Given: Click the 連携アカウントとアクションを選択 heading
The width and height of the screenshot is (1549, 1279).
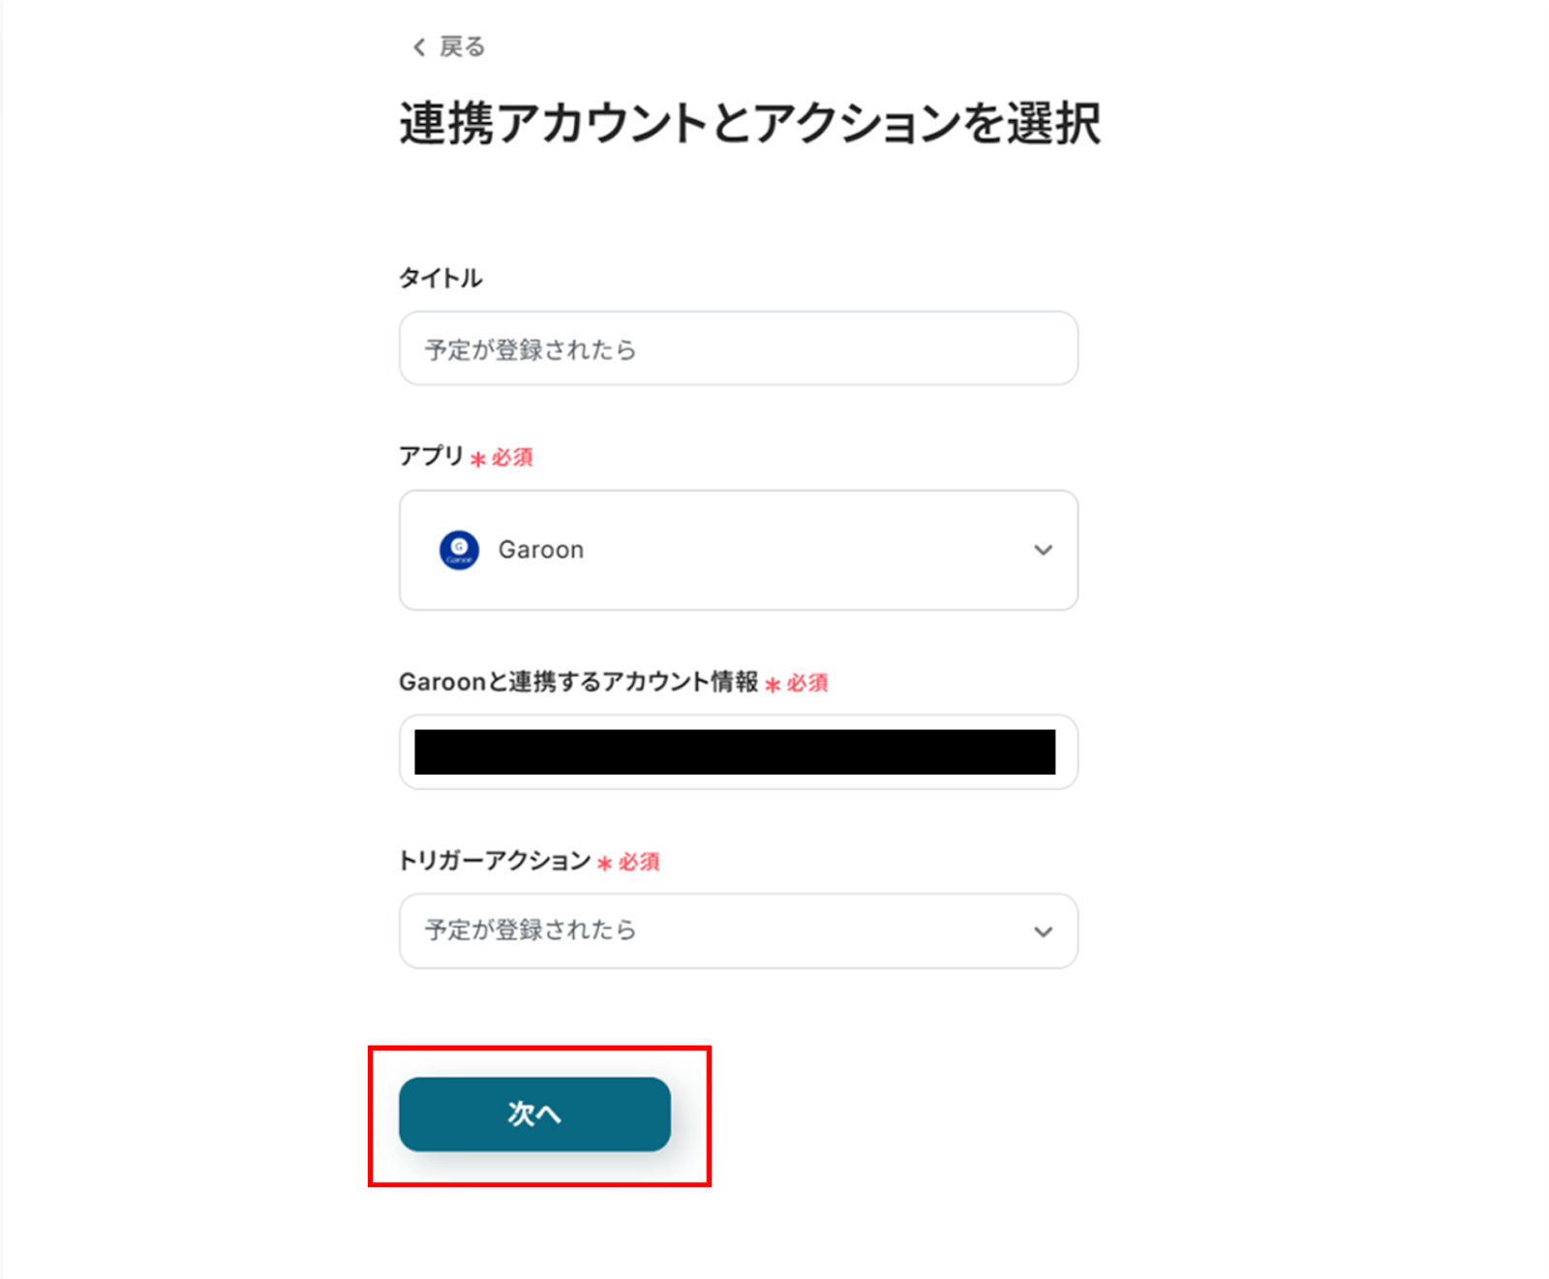Looking at the screenshot, I should (x=749, y=124).
